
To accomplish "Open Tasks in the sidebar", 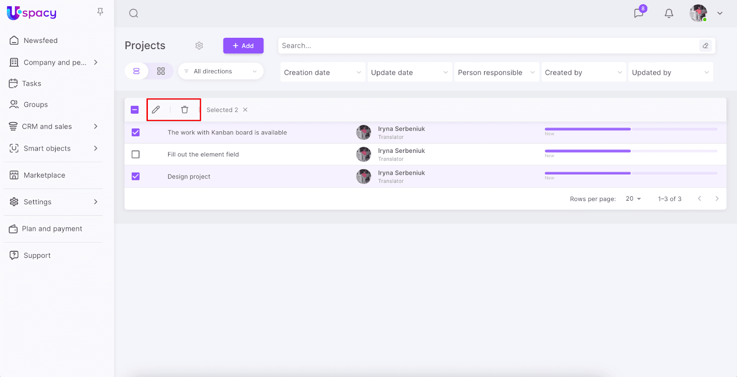I will pyautogui.click(x=31, y=83).
